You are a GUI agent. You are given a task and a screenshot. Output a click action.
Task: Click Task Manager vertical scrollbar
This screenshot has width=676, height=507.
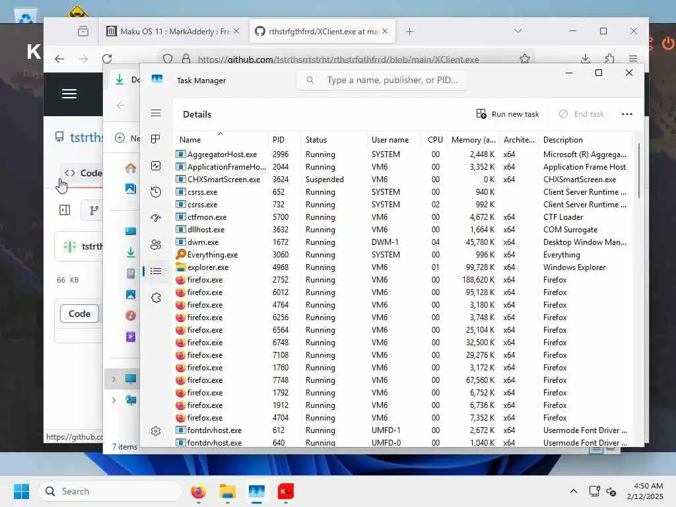click(x=638, y=171)
